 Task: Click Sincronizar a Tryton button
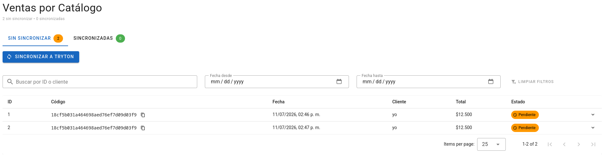[x=41, y=57]
